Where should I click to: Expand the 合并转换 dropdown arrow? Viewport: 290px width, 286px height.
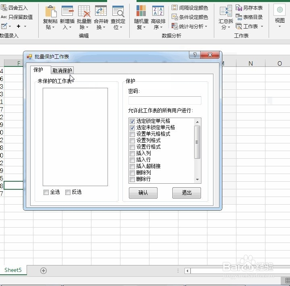pos(104,27)
